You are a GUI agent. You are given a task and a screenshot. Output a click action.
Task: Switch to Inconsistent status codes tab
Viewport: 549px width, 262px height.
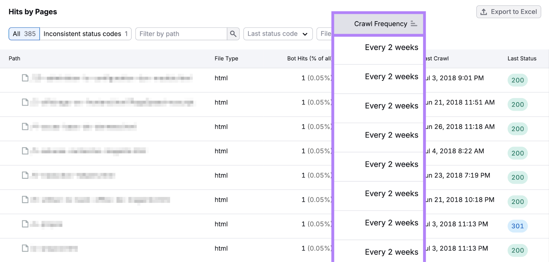click(x=85, y=34)
